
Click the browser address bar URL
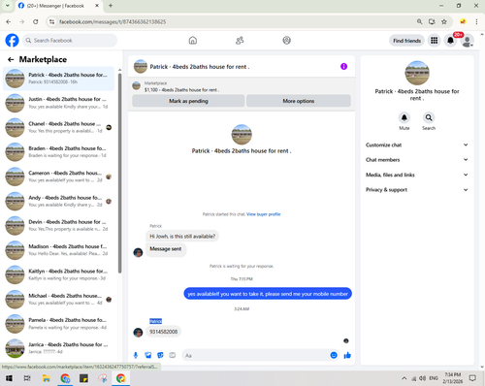(113, 21)
